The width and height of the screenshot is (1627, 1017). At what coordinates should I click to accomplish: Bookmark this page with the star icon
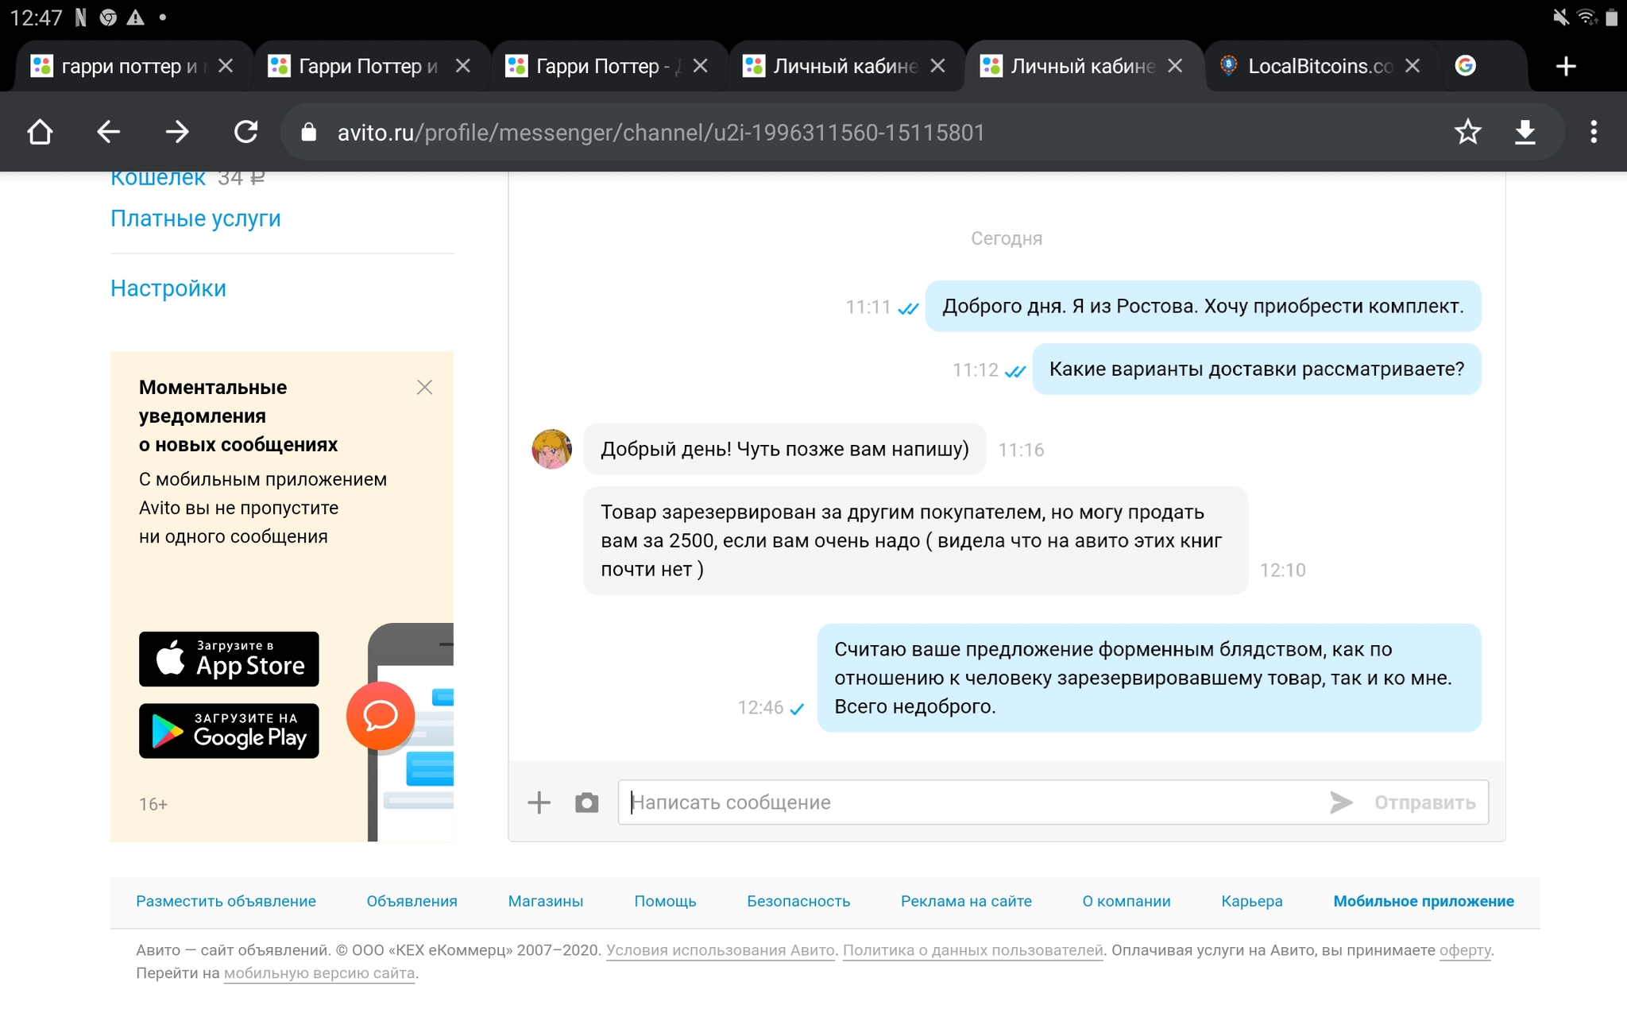click(x=1467, y=132)
